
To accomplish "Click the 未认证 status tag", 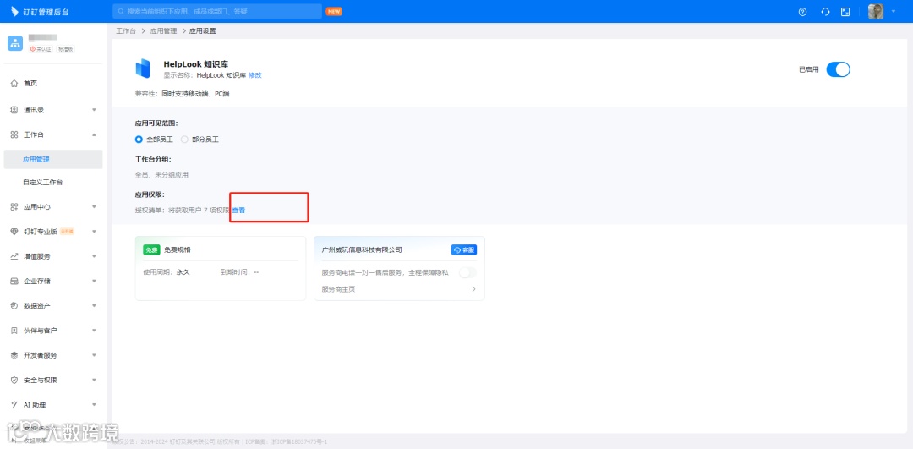I will [41, 49].
